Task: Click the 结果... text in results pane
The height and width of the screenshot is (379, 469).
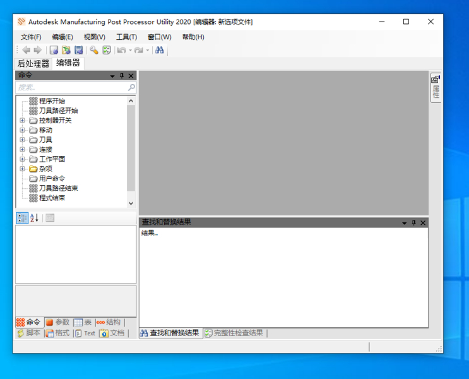Action: click(150, 233)
